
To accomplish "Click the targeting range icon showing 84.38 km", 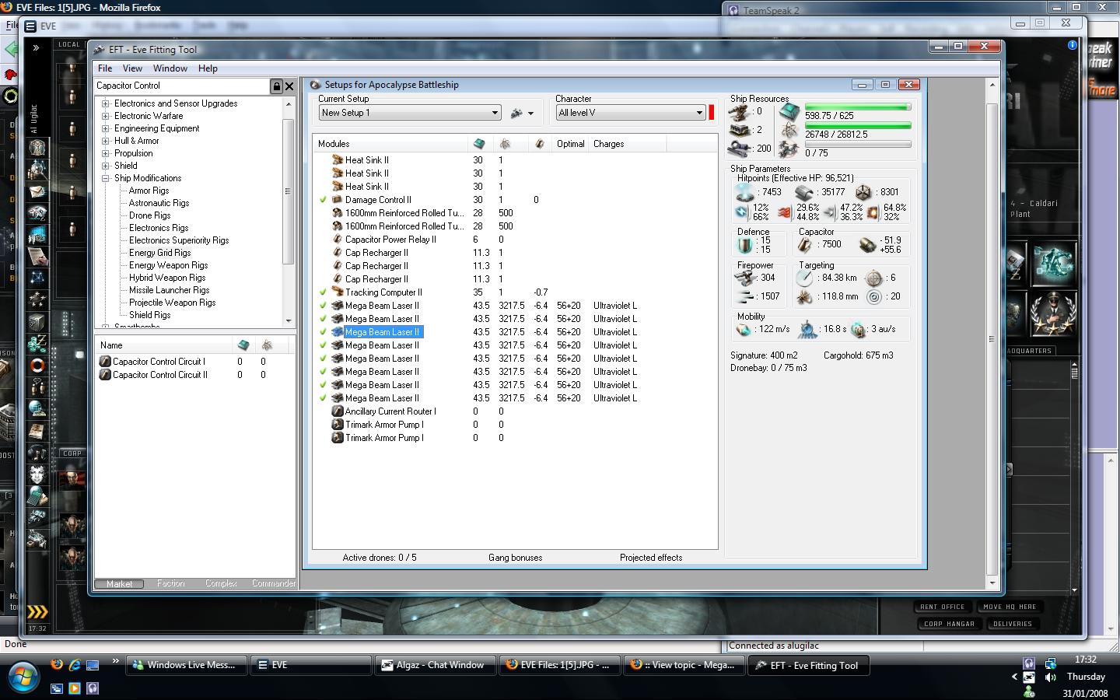I will 806,278.
